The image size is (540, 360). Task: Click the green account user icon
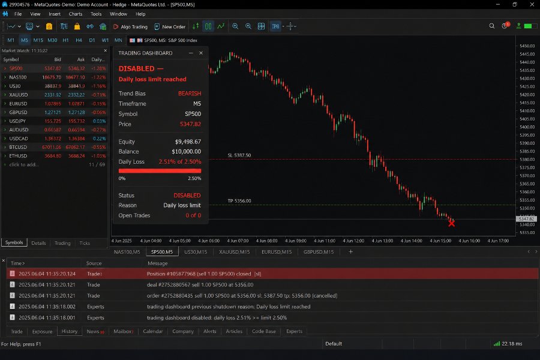click(518, 26)
